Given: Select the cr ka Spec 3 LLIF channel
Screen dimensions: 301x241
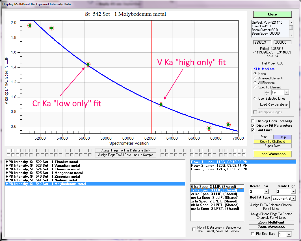Looking at the screenshot, I should [214, 194].
